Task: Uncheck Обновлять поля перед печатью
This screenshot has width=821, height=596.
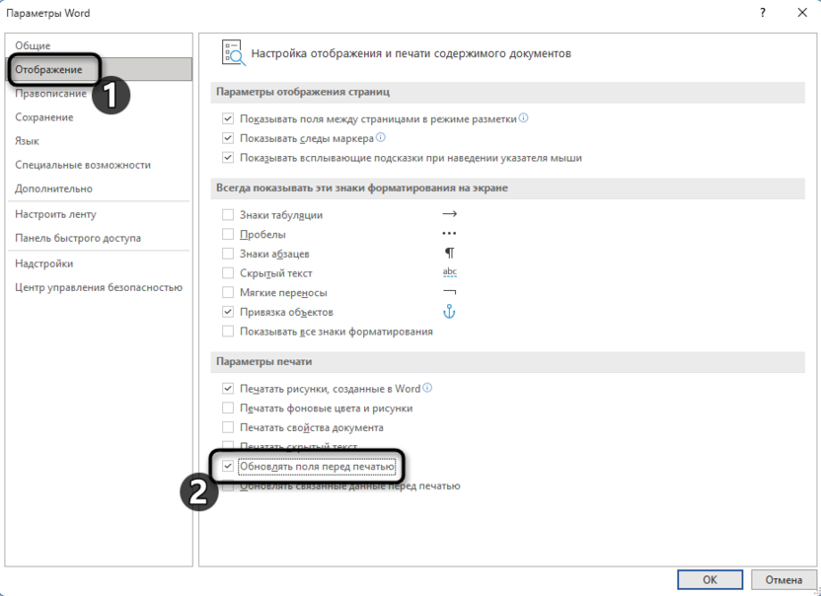Action: [226, 468]
